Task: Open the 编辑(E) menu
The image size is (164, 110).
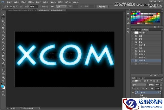Action: pyautogui.click(x=17, y=2)
